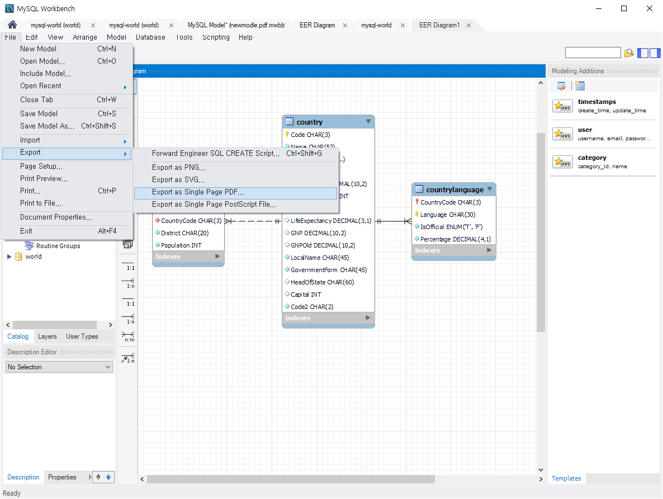Select the 1:1 non-identifying relationship tool
663x499 pixels.
click(x=128, y=265)
